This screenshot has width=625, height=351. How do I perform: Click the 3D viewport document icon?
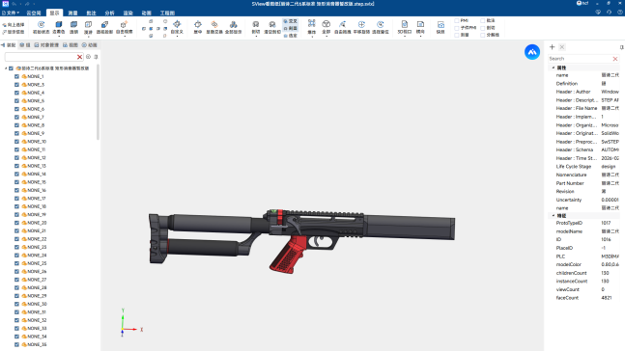pos(404,25)
